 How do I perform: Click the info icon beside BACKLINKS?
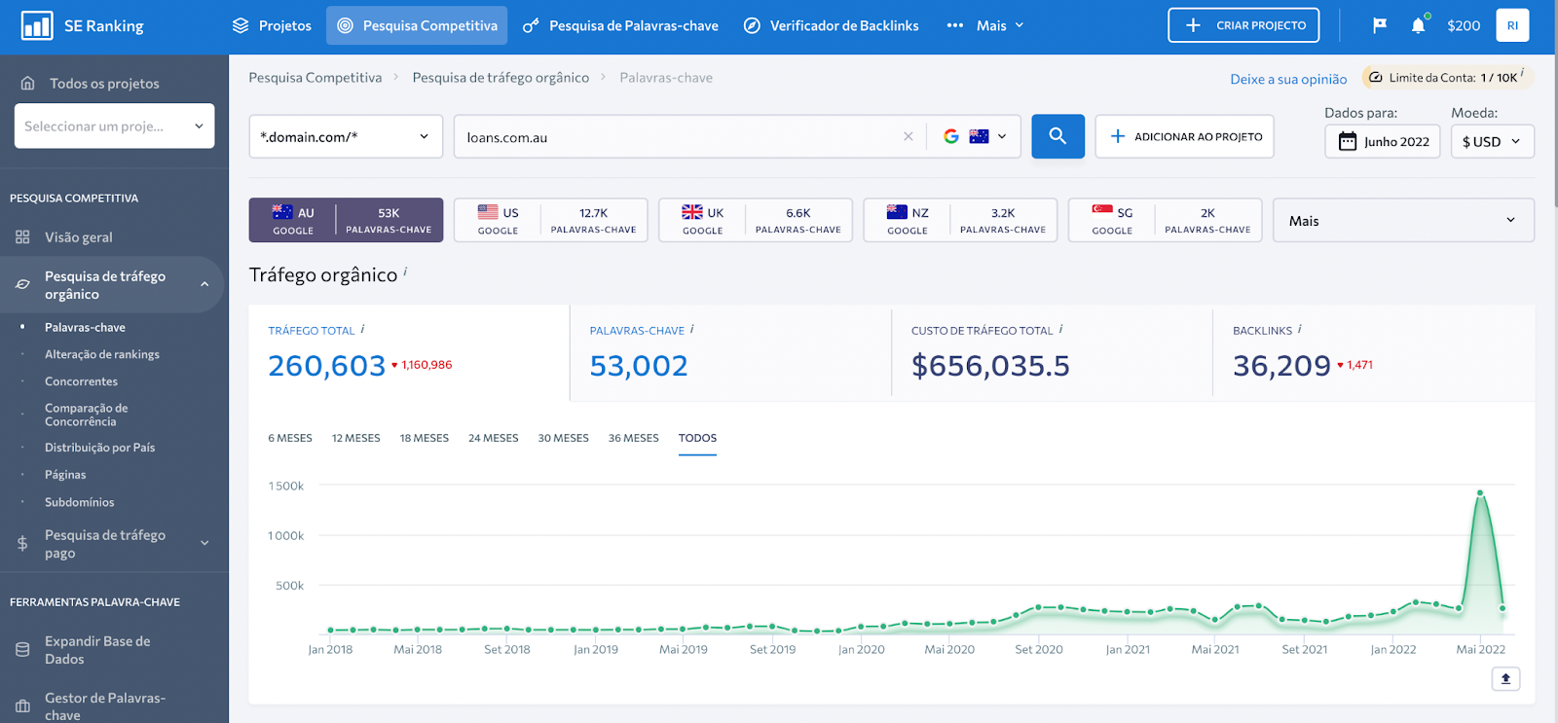pyautogui.click(x=1299, y=329)
